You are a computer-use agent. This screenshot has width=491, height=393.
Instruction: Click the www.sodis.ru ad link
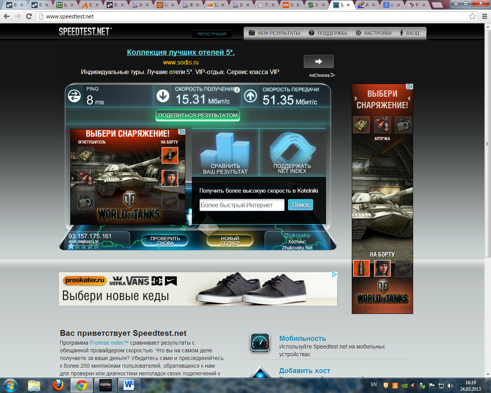coord(181,62)
